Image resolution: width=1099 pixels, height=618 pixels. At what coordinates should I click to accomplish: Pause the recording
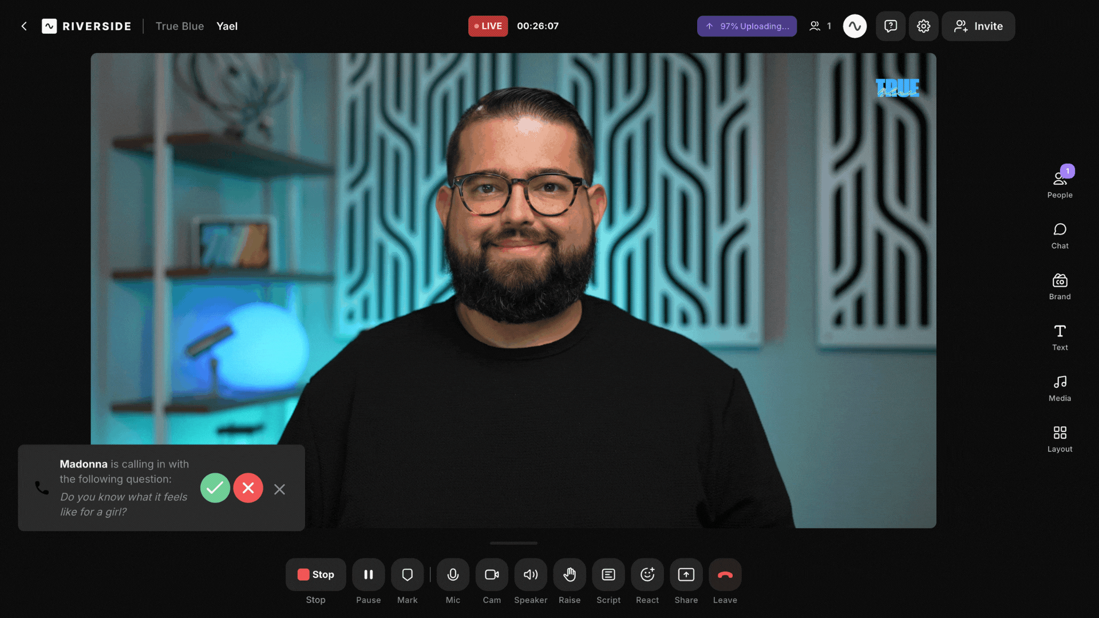pos(368,575)
